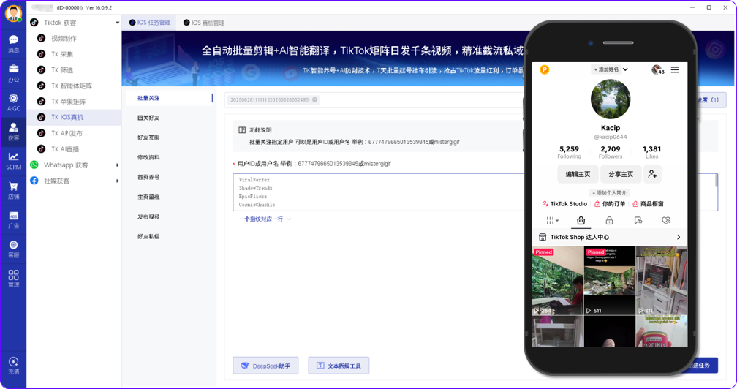The width and height of the screenshot is (737, 389).
Task: Open the AIGC sidebar icon
Action: [x=14, y=102]
